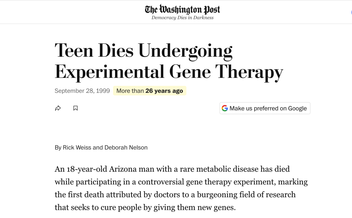The image size is (352, 218).
Task: Click the word and between author names
Action: click(x=98, y=148)
